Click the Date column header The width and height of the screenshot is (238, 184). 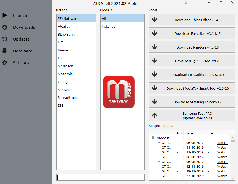point(194,133)
